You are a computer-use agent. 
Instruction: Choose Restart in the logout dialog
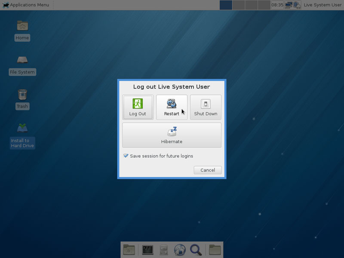[172, 107]
